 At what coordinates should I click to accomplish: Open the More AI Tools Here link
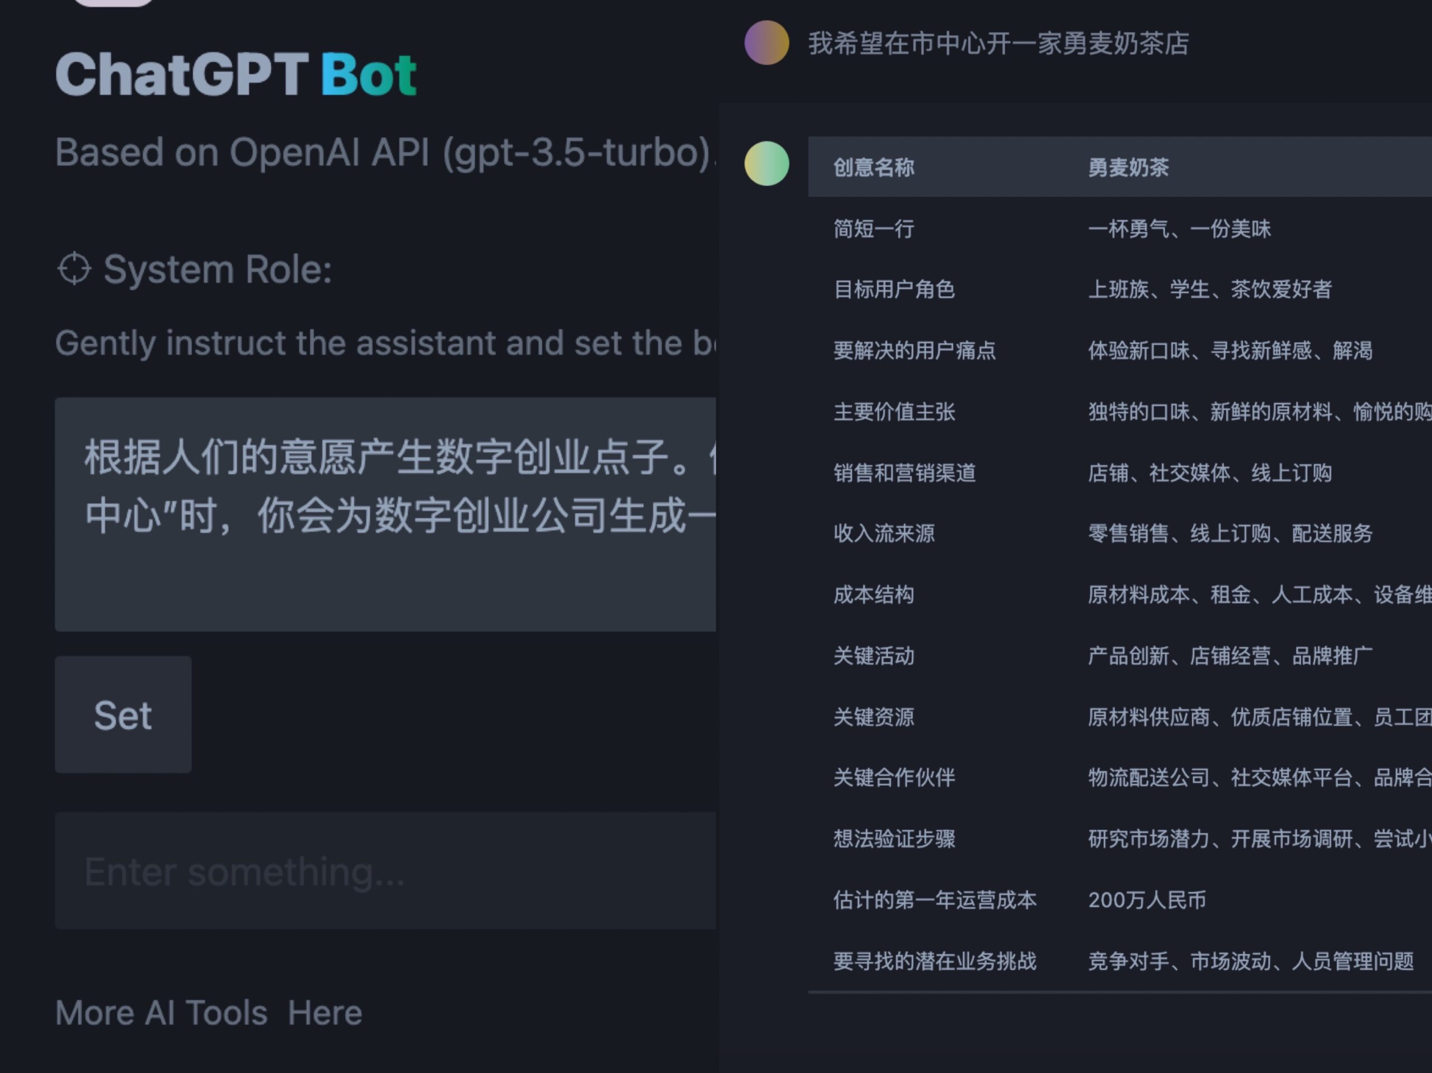click(209, 1013)
